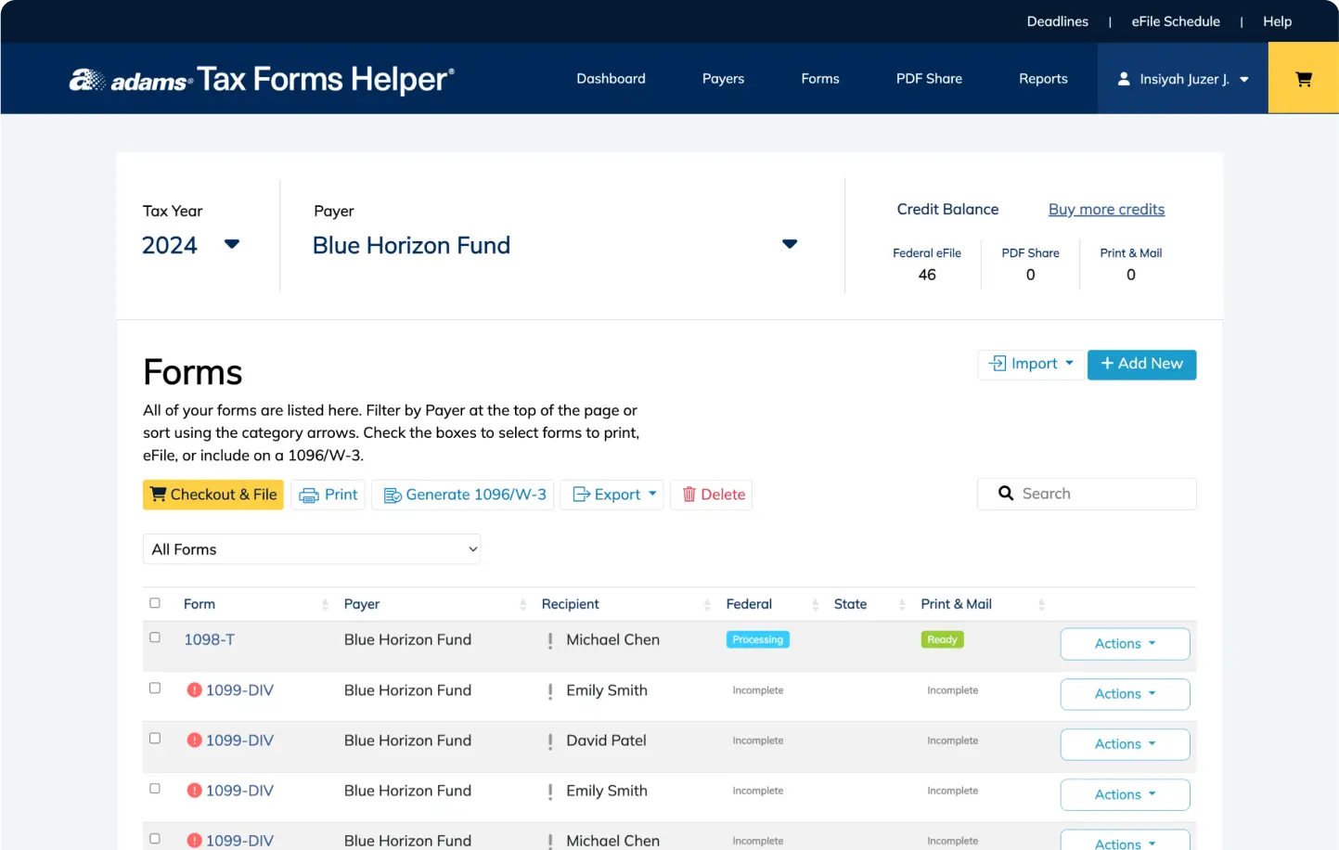The image size is (1339, 850).
Task: Open the Forms menu item
Action: tap(820, 79)
